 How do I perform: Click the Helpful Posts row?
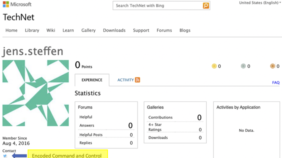(106, 135)
